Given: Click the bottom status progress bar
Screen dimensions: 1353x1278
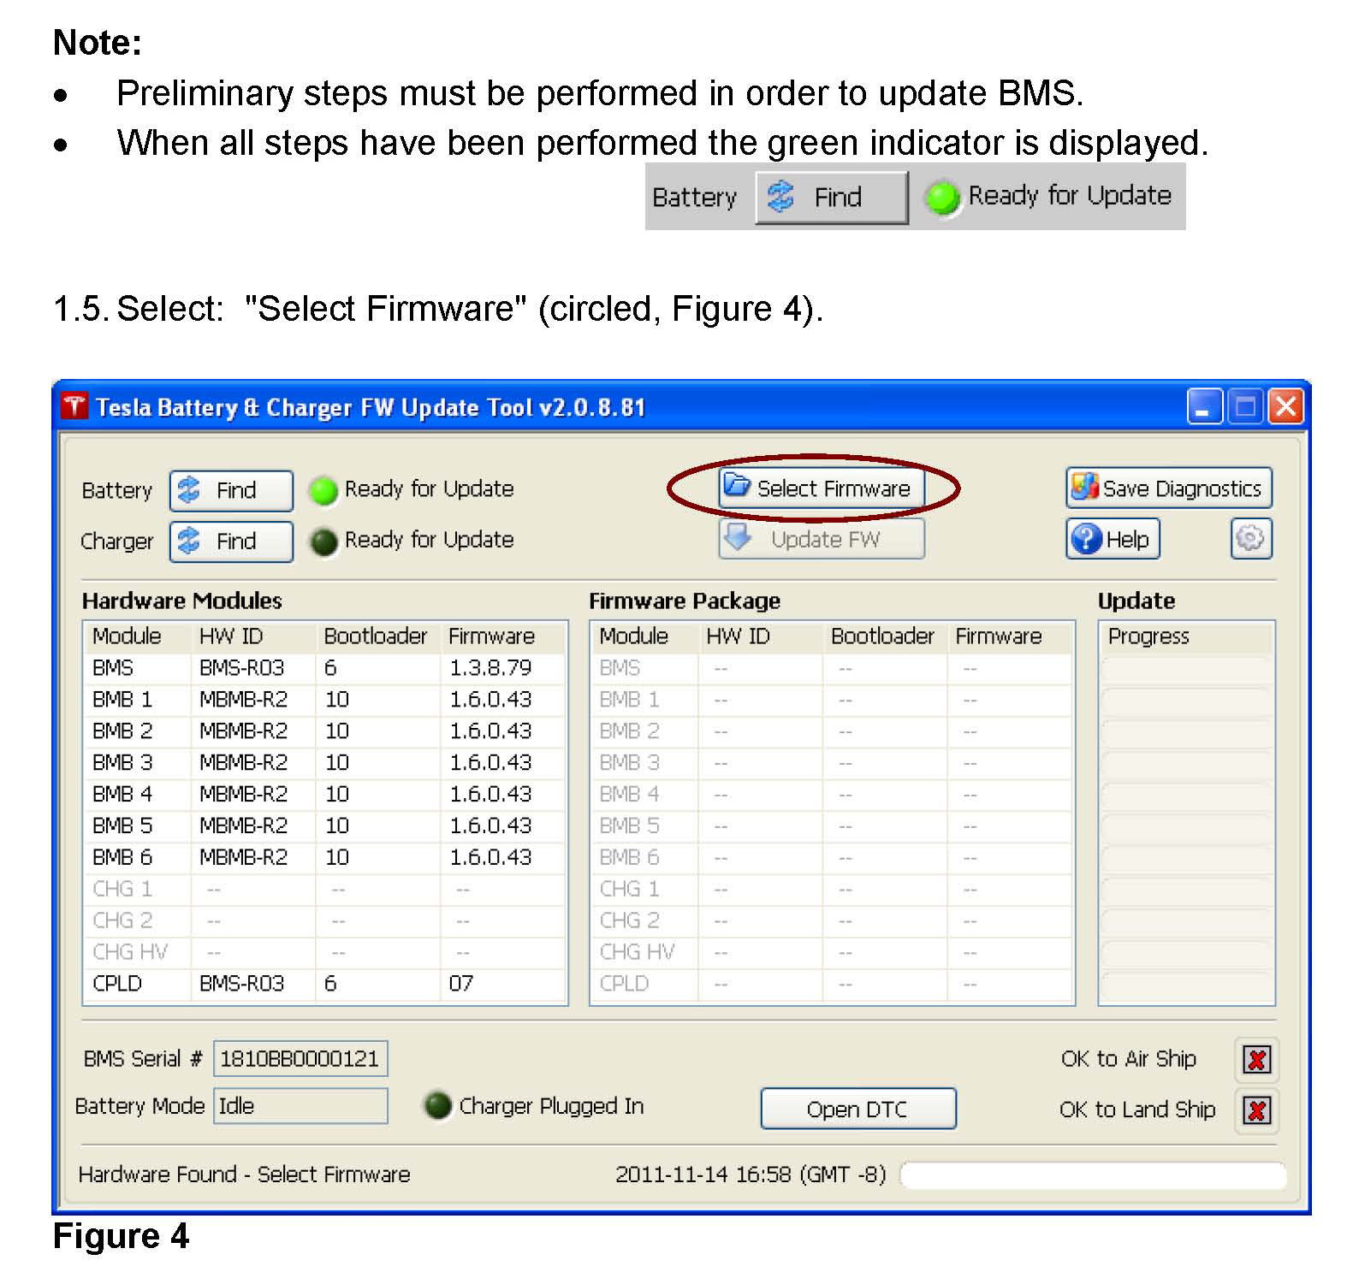Looking at the screenshot, I should pyautogui.click(x=1092, y=1175).
